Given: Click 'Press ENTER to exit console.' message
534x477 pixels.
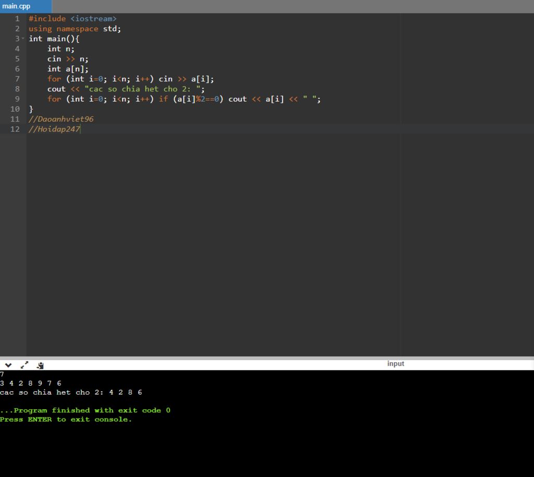Looking at the screenshot, I should pos(66,420).
